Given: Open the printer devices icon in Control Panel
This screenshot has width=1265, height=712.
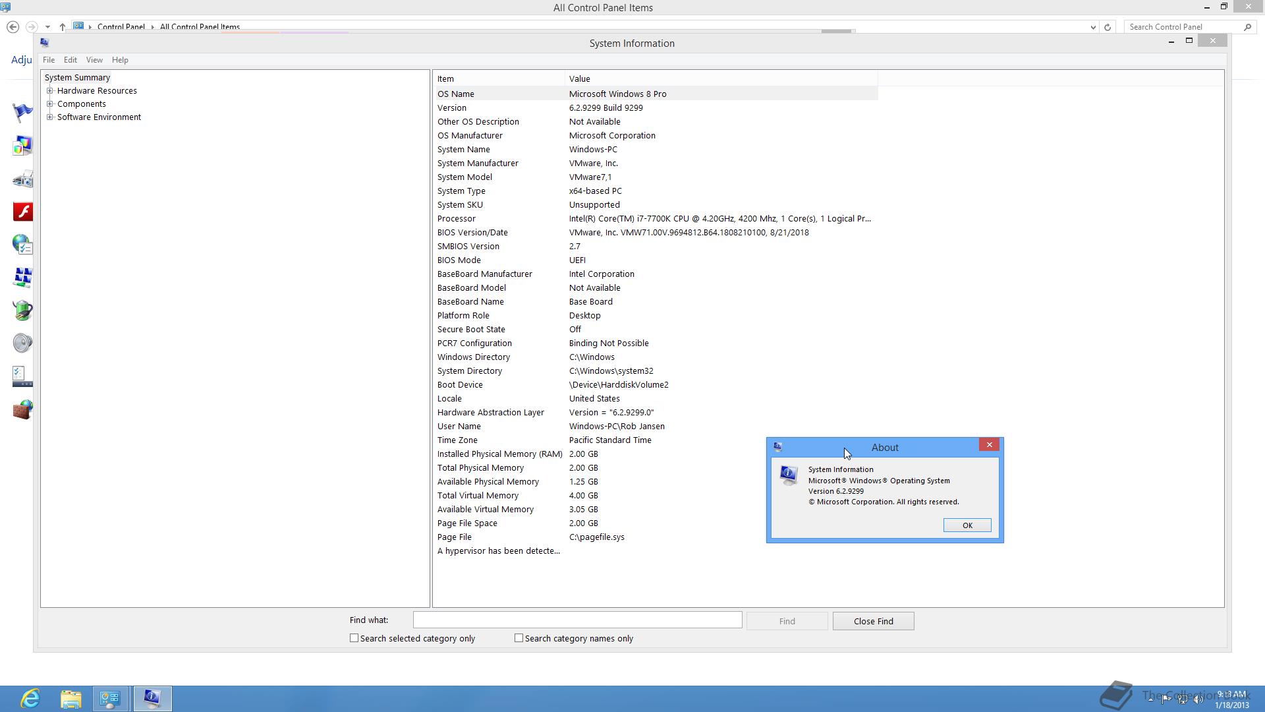Looking at the screenshot, I should (x=22, y=179).
